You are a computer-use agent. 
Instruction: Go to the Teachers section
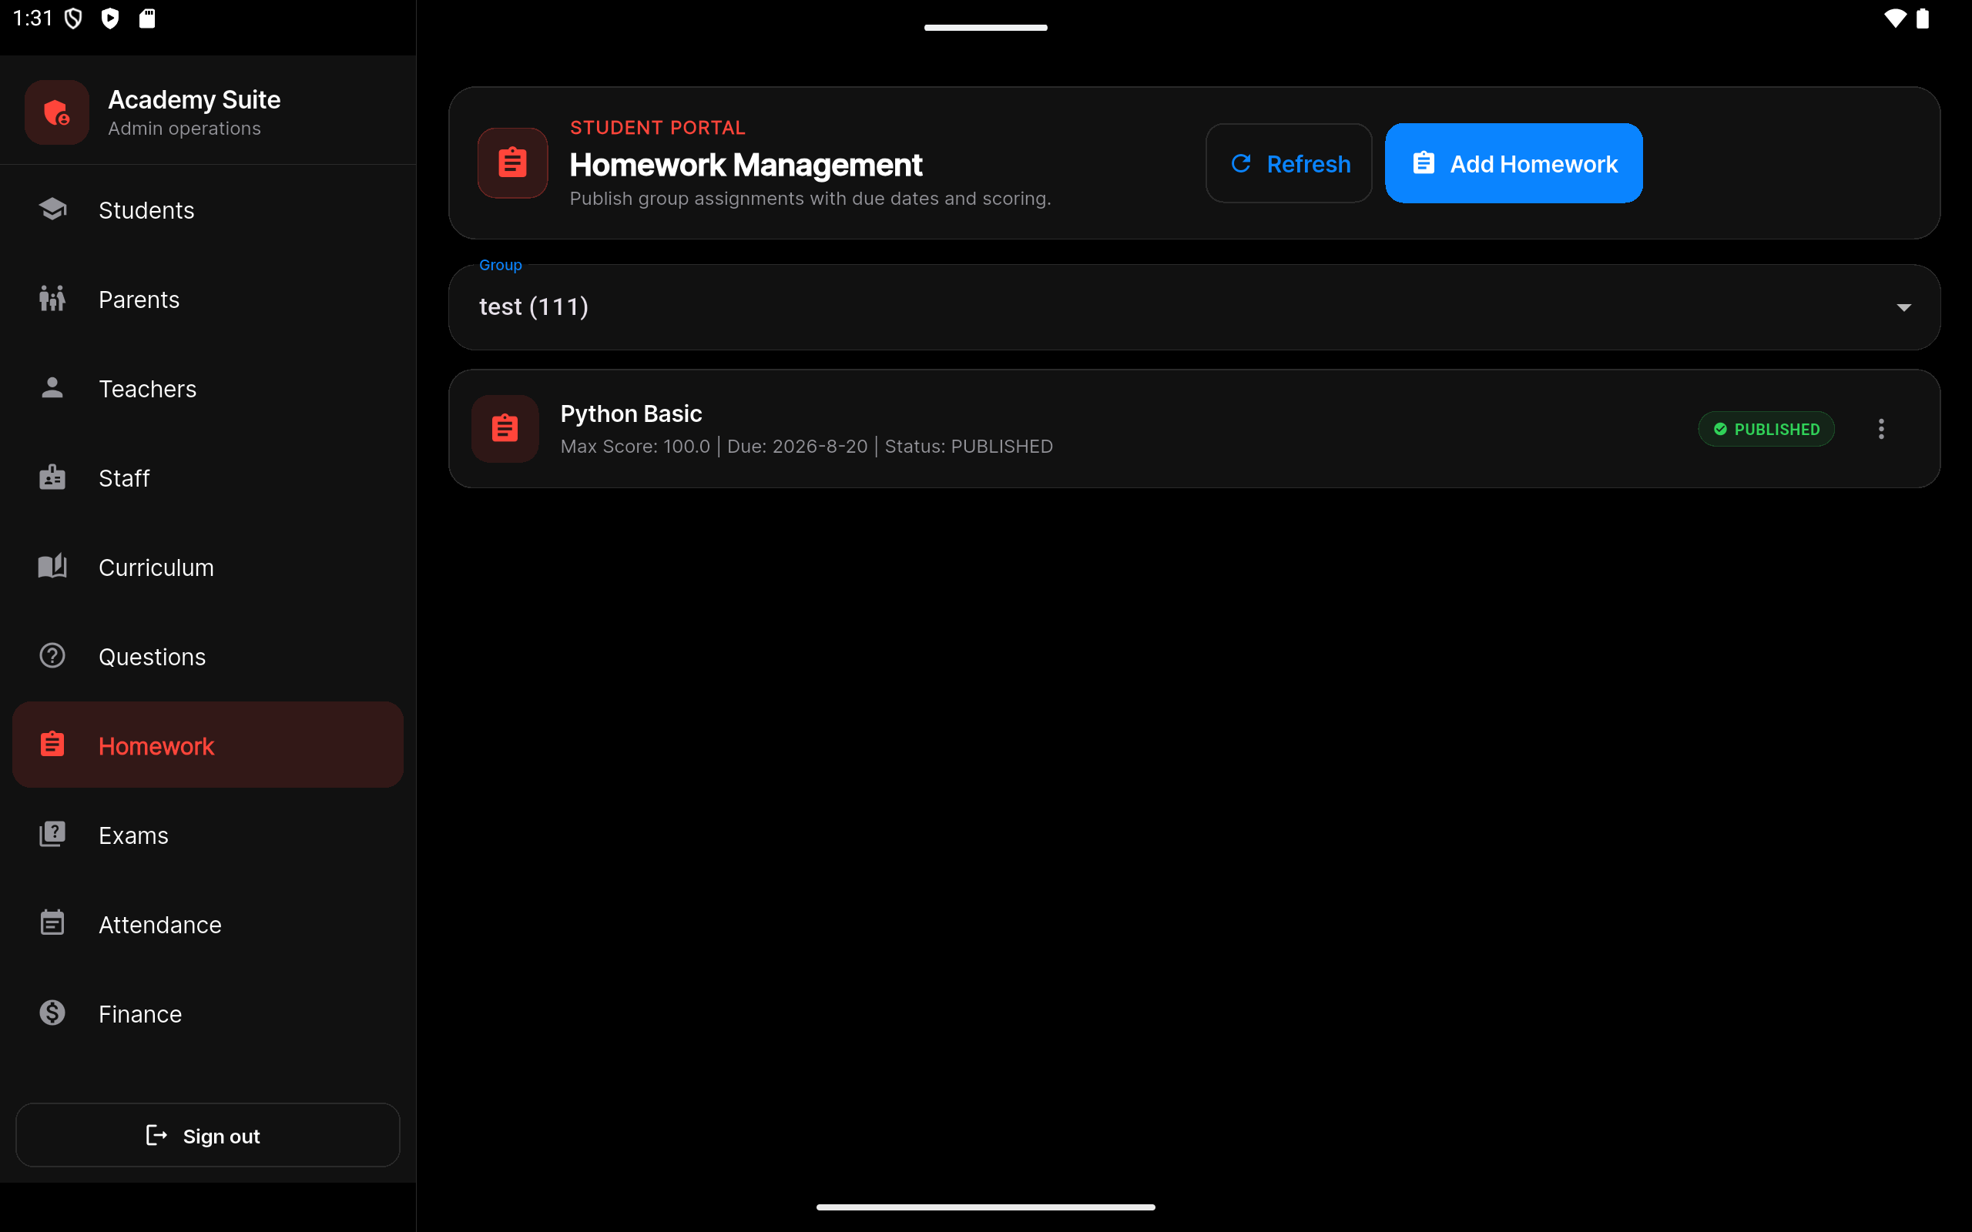coord(208,389)
